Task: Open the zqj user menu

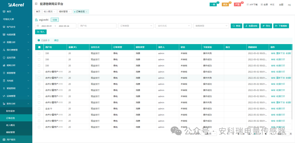Action: pos(289,5)
